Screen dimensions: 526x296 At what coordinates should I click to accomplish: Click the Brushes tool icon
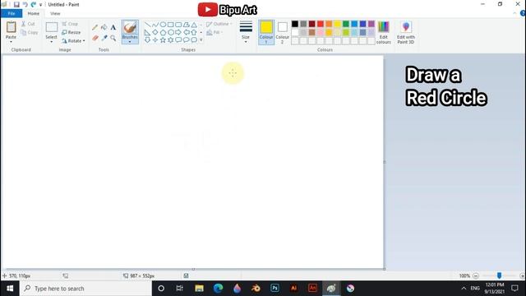point(130,27)
